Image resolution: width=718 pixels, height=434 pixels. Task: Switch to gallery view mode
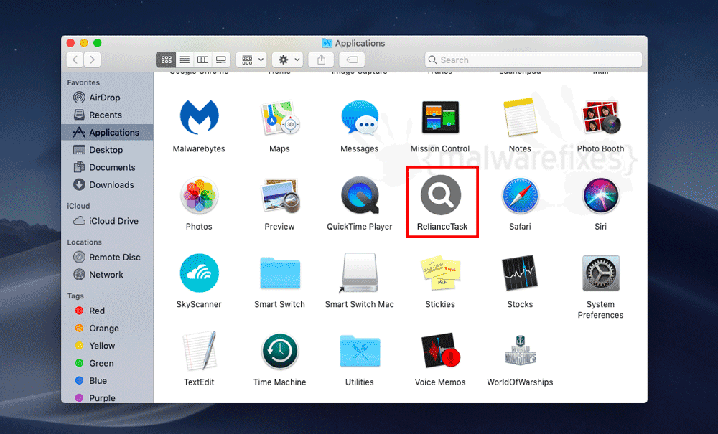221,60
